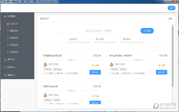Screen dimensions: 179x112
Task: Click app logo icon in title bar
Action: coord(1,1)
